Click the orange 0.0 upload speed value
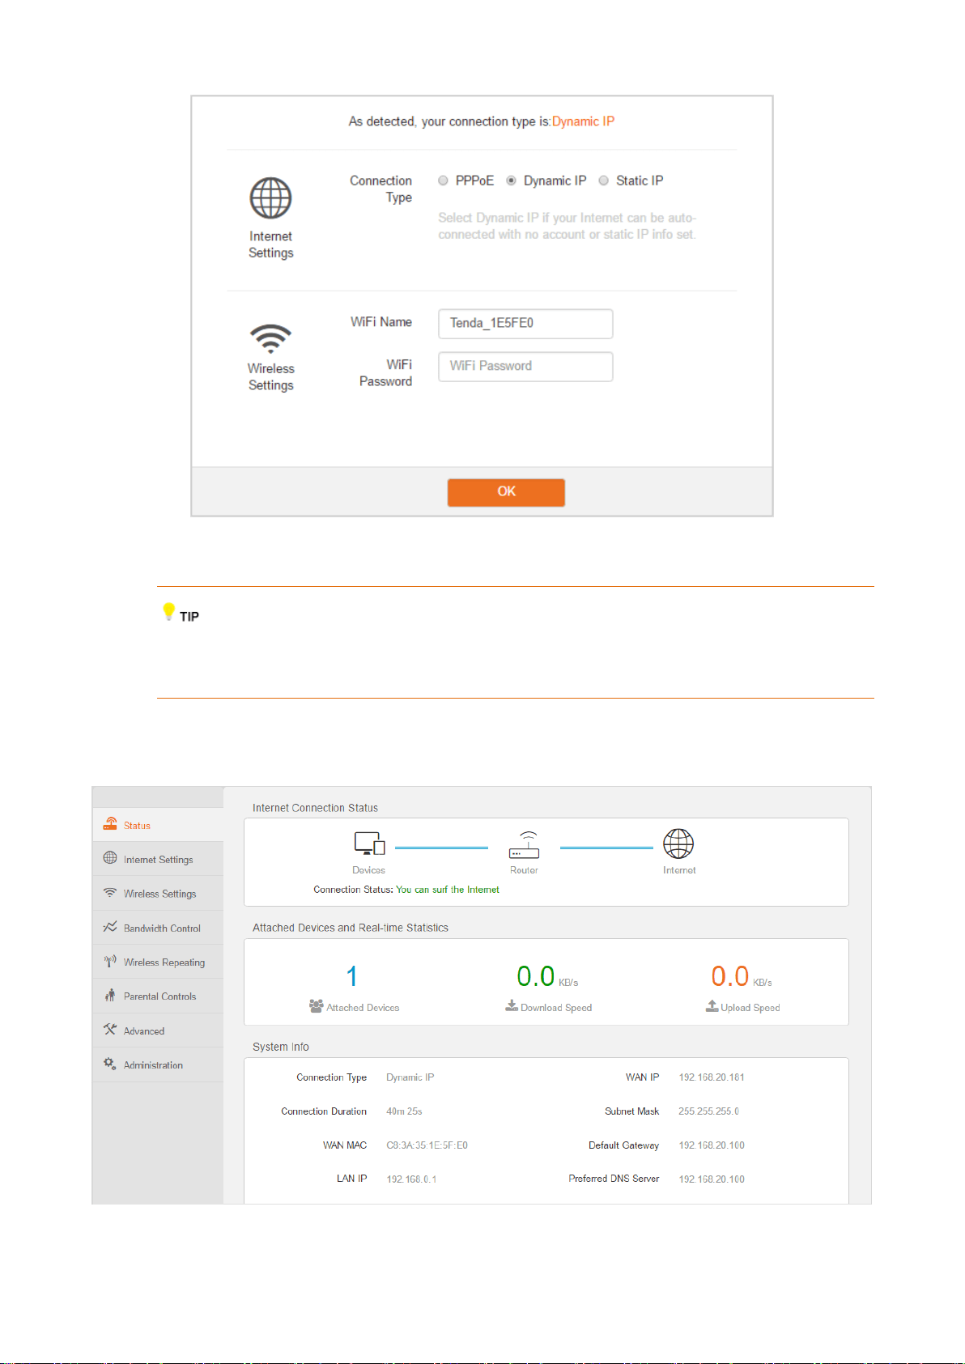The image size is (965, 1364). [730, 976]
